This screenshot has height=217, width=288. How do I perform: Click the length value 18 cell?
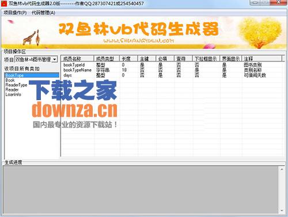tap(124, 70)
